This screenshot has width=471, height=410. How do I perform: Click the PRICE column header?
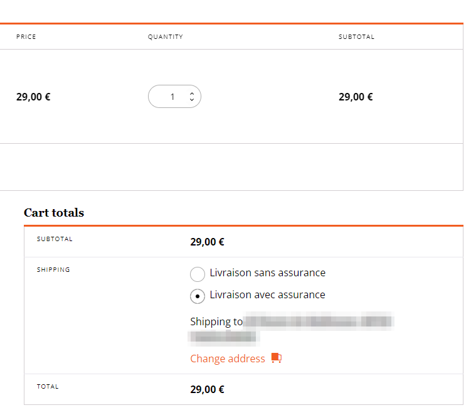pyautogui.click(x=26, y=36)
